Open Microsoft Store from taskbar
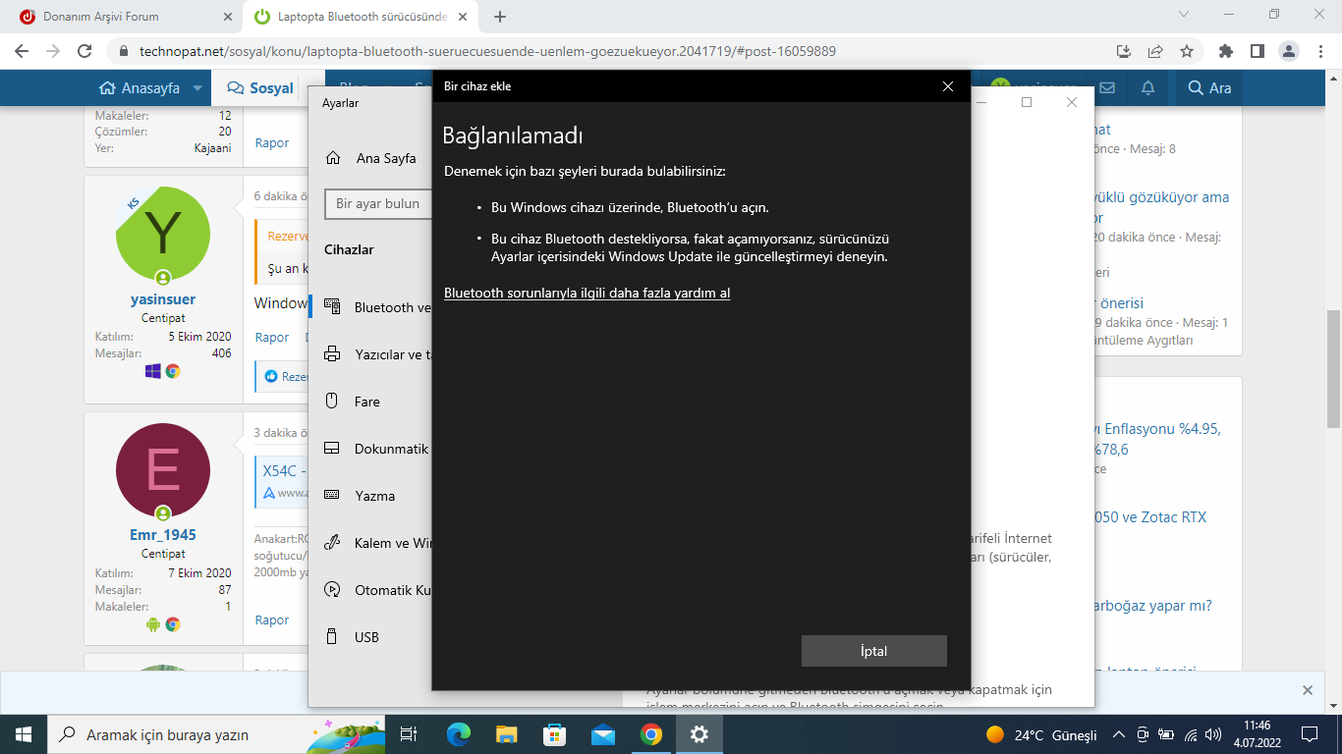This screenshot has height=754, width=1342. click(554, 734)
